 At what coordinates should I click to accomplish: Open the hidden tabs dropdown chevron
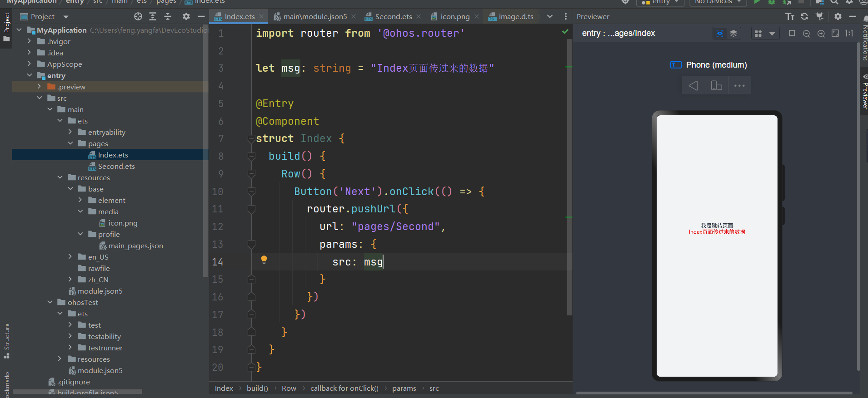click(x=550, y=16)
